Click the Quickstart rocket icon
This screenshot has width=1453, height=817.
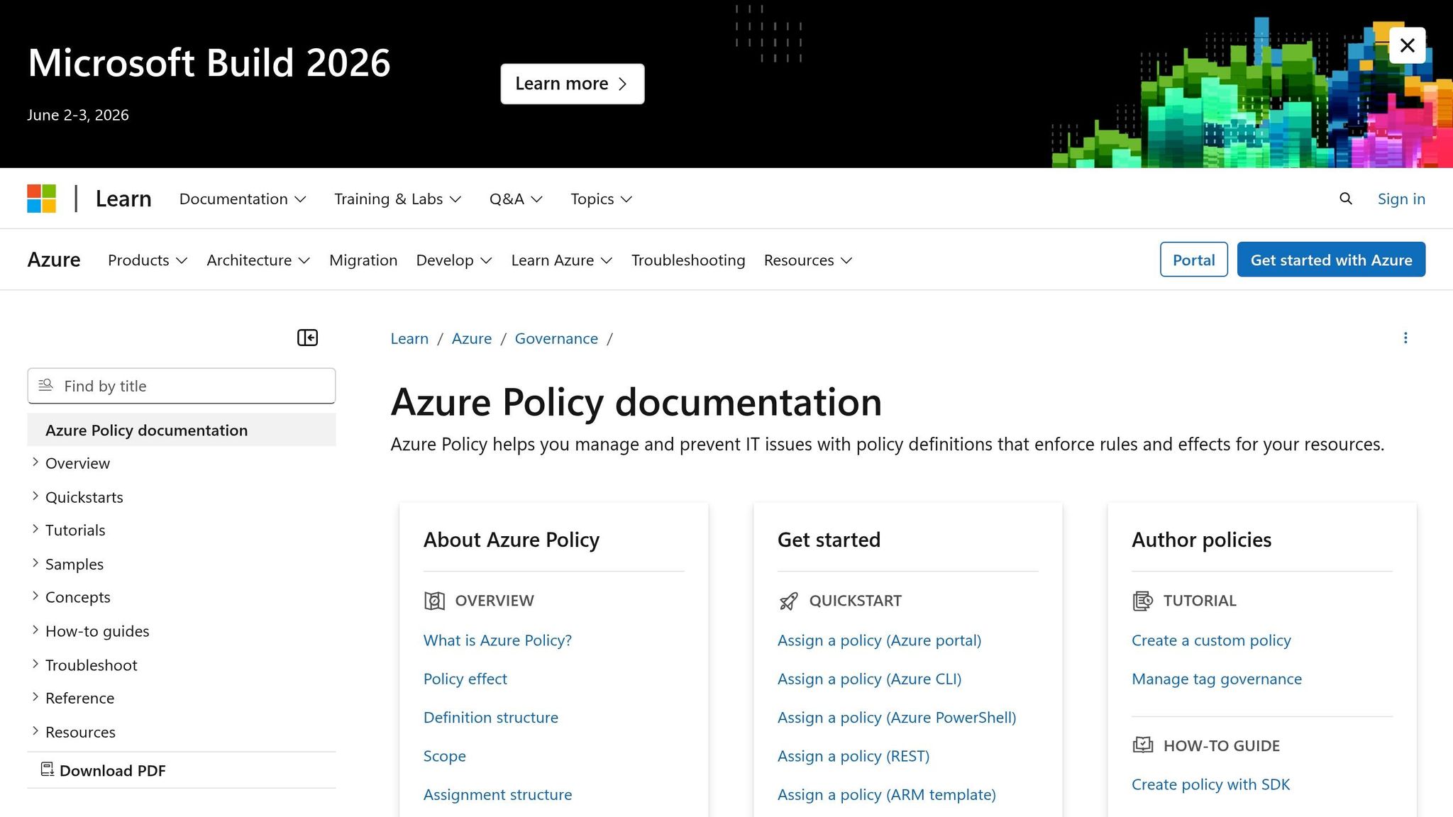[x=788, y=601]
